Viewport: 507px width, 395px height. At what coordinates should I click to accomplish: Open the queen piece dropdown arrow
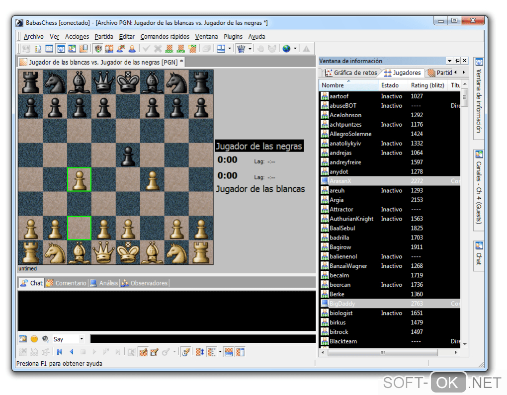[x=250, y=49]
